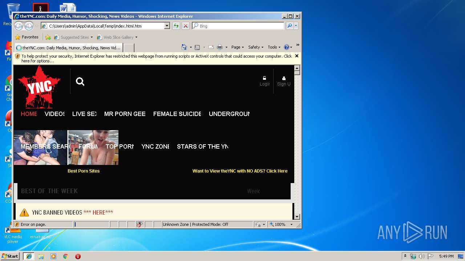The height and width of the screenshot is (261, 465).
Task: Select the HOME navigation item
Action: [29, 114]
